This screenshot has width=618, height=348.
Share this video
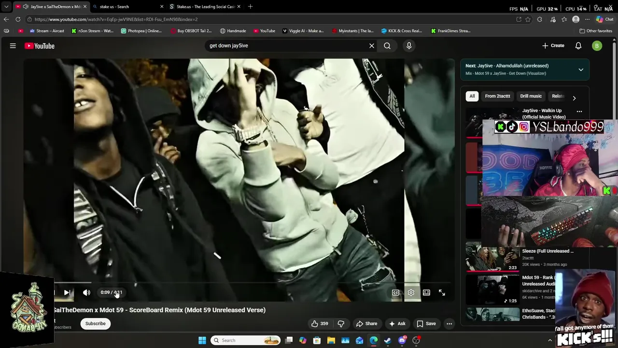(x=366, y=324)
